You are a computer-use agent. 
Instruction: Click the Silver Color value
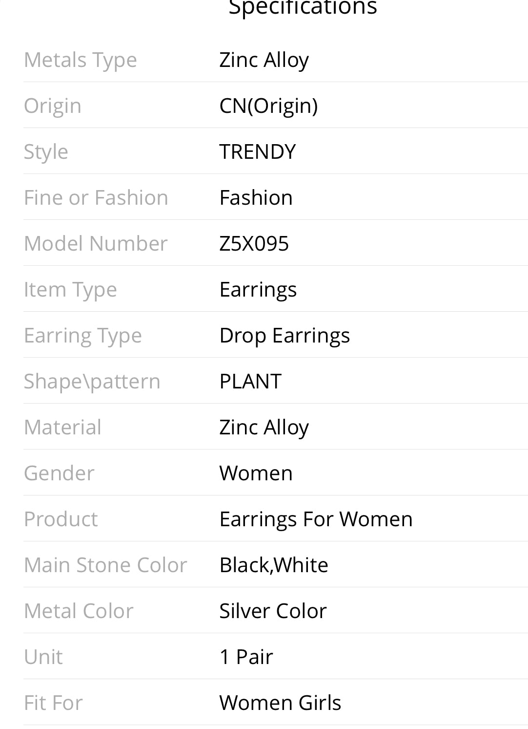(273, 611)
